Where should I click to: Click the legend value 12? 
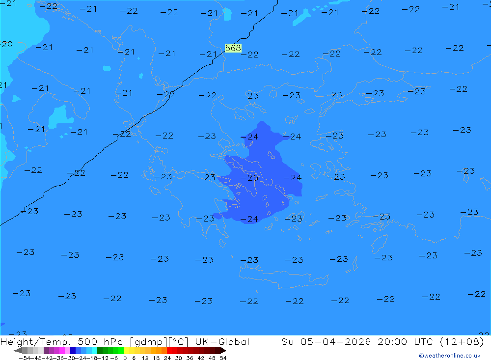(x=145, y=358)
